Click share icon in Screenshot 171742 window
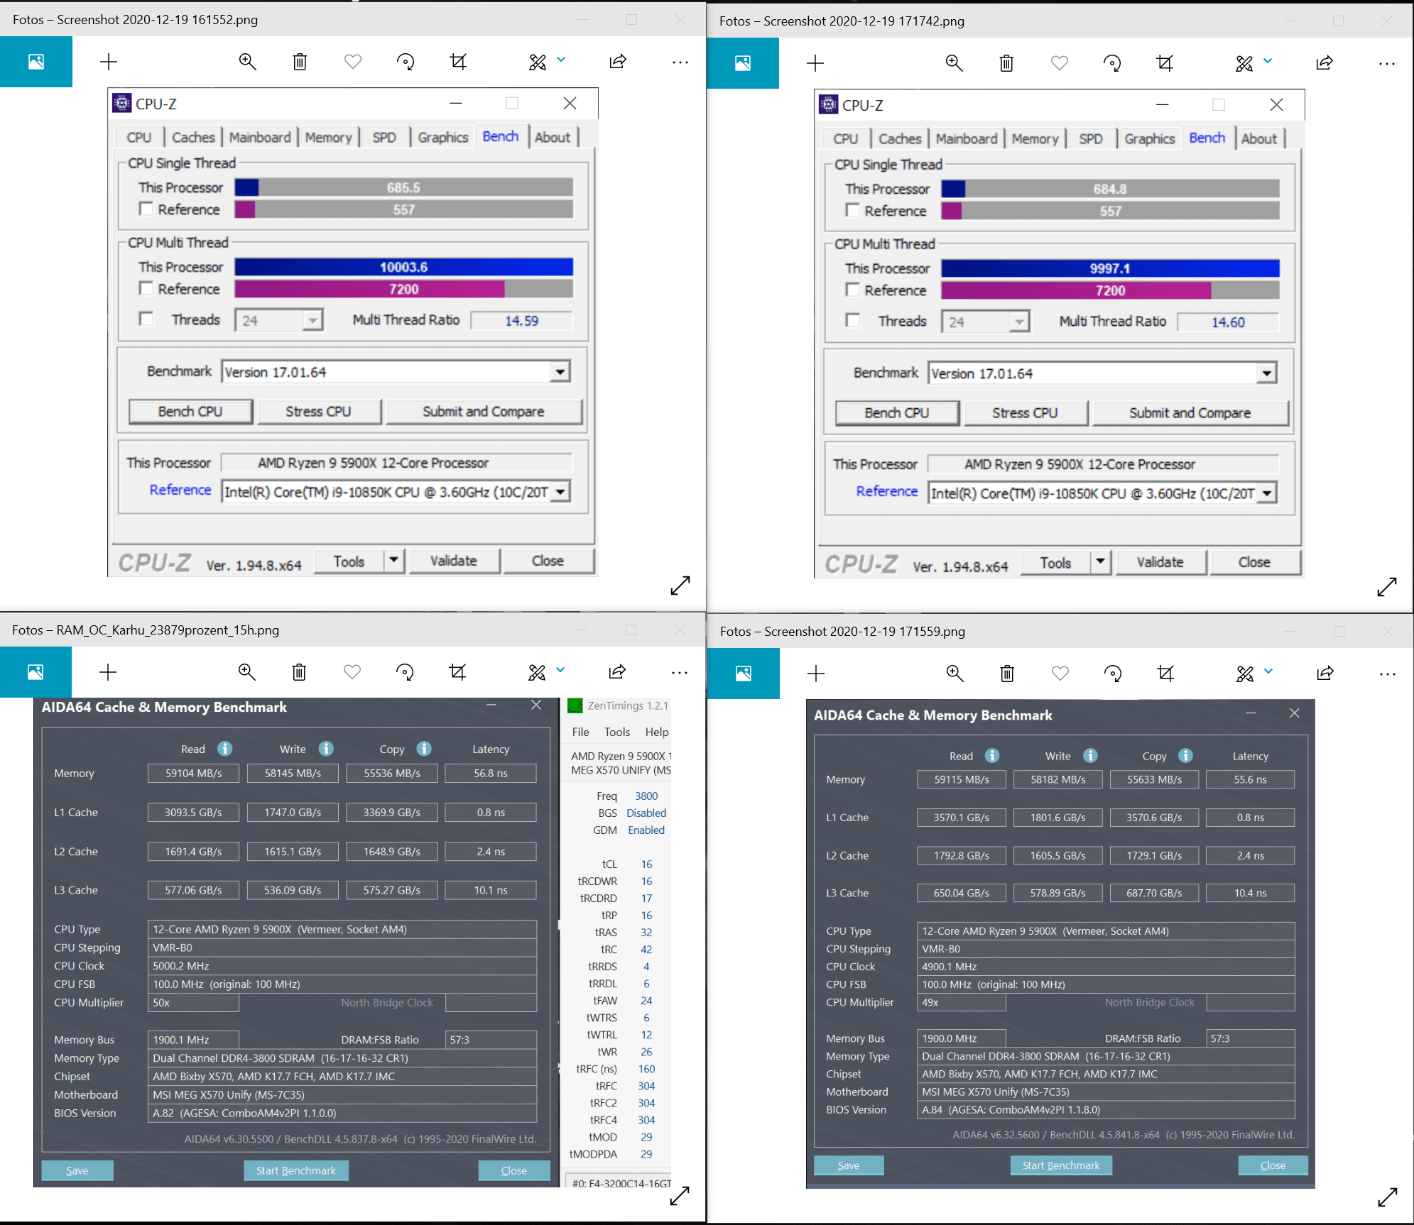This screenshot has width=1414, height=1225. 1325,63
